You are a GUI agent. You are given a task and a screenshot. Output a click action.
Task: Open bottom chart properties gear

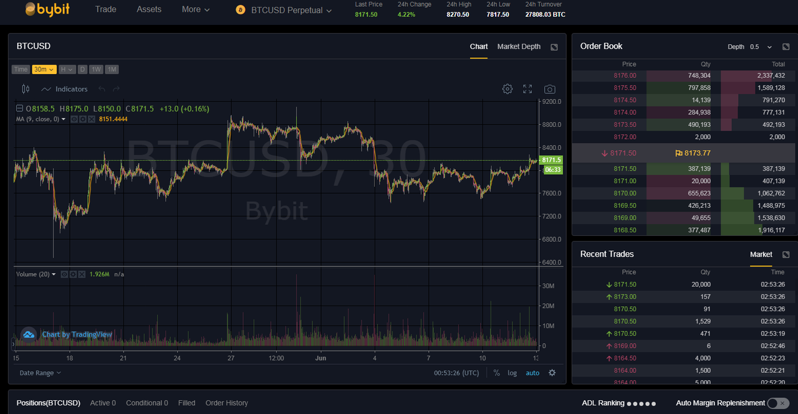[552, 373]
